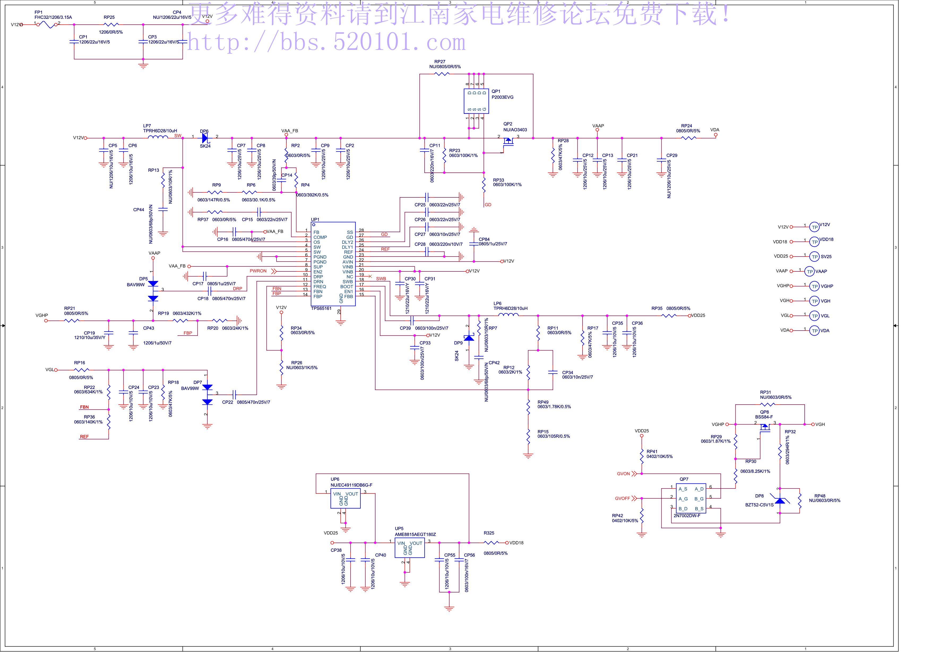This screenshot has height=658, width=931.
Task: Select the 0603/1.78K/0.5% value of RP49
Action: (554, 407)
